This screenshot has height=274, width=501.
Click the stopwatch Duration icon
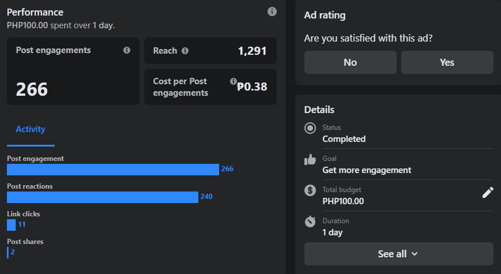[310, 221]
